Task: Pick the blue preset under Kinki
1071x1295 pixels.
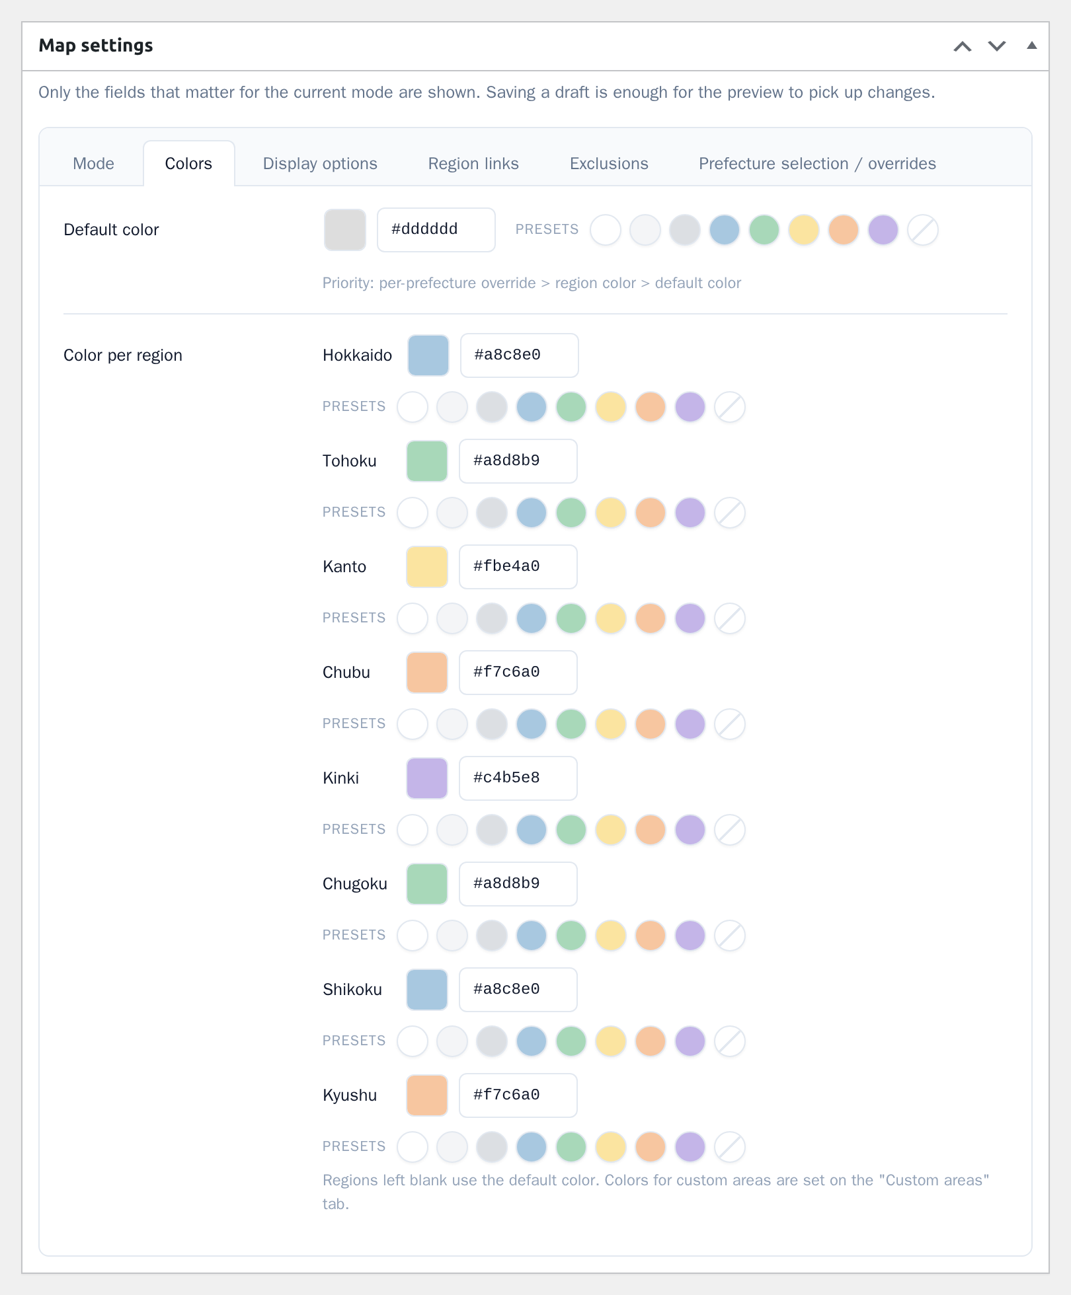Action: pos(532,830)
